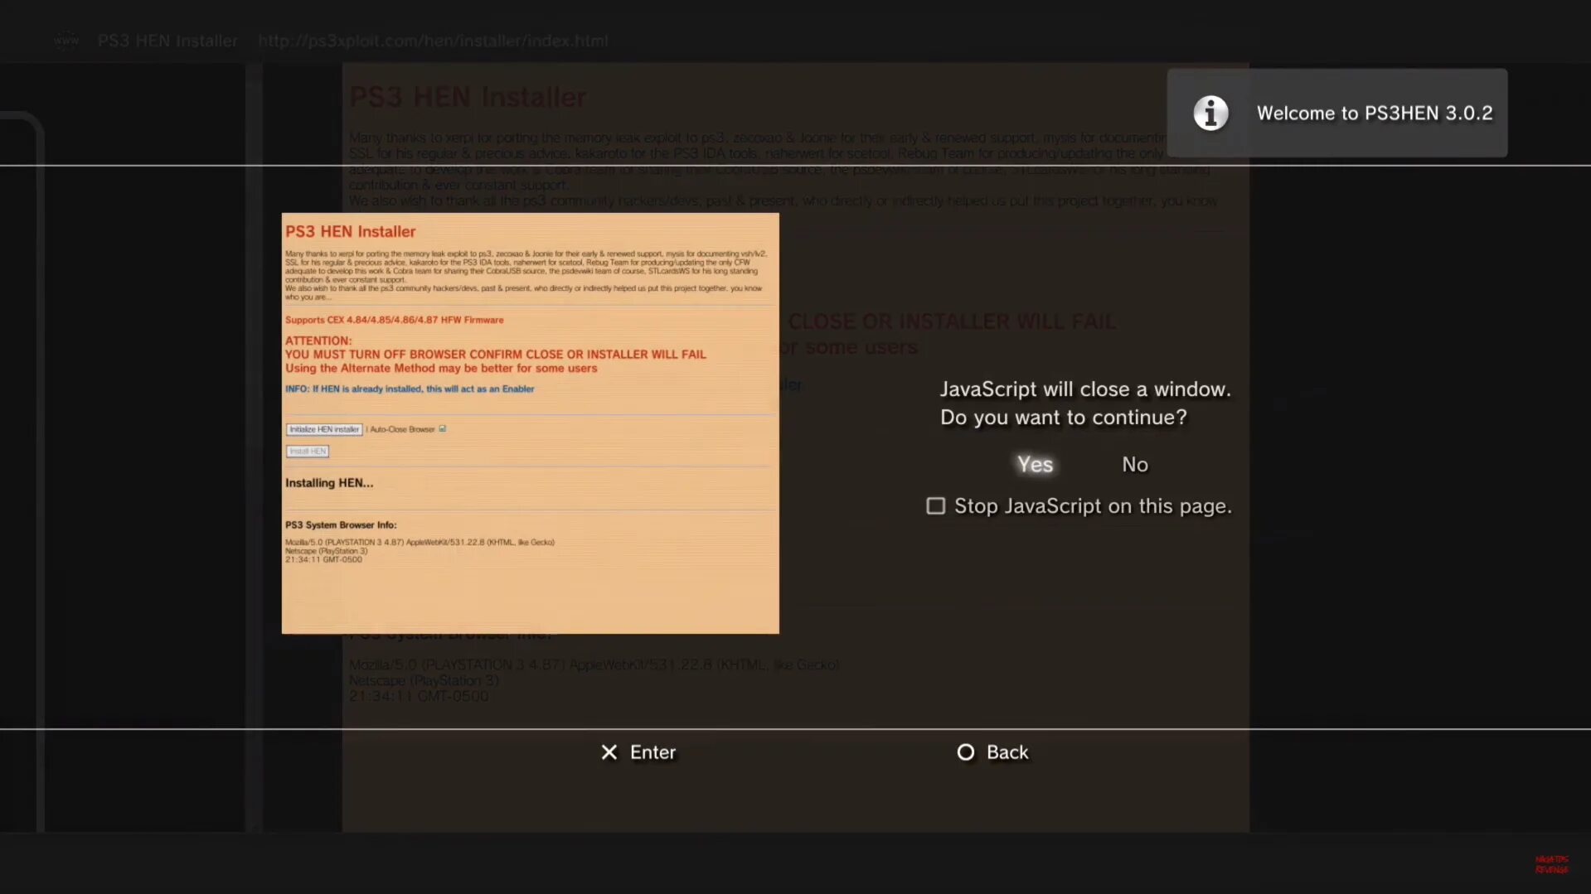Select the O Back prompt
The image size is (1591, 894).
992,751
